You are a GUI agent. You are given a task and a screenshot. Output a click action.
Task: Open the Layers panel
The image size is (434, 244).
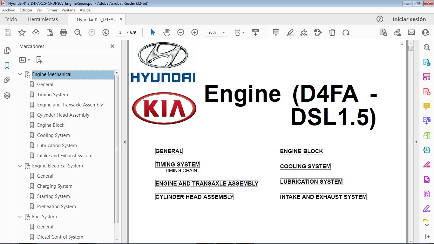[7, 95]
